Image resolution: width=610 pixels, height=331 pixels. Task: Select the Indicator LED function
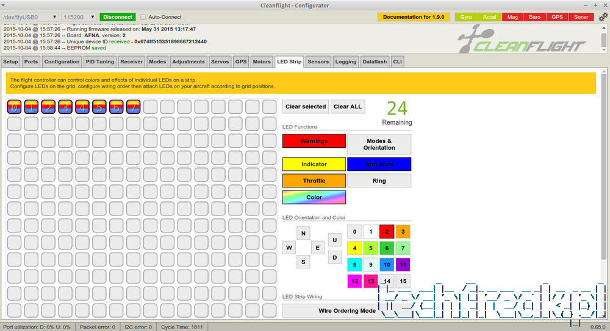click(x=314, y=164)
